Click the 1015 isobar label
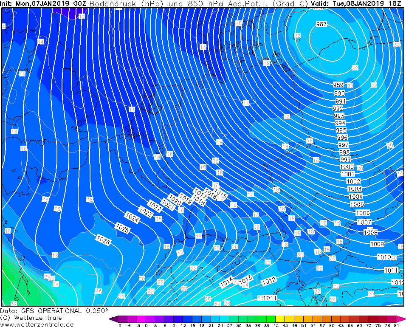This screenshot has width=406, height=327. (220, 193)
